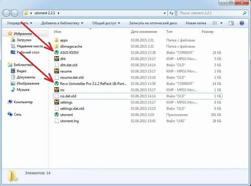The width and height of the screenshot is (251, 186).
Task: Open Рабочий стол in the navigation pane
Action: click(x=28, y=52)
